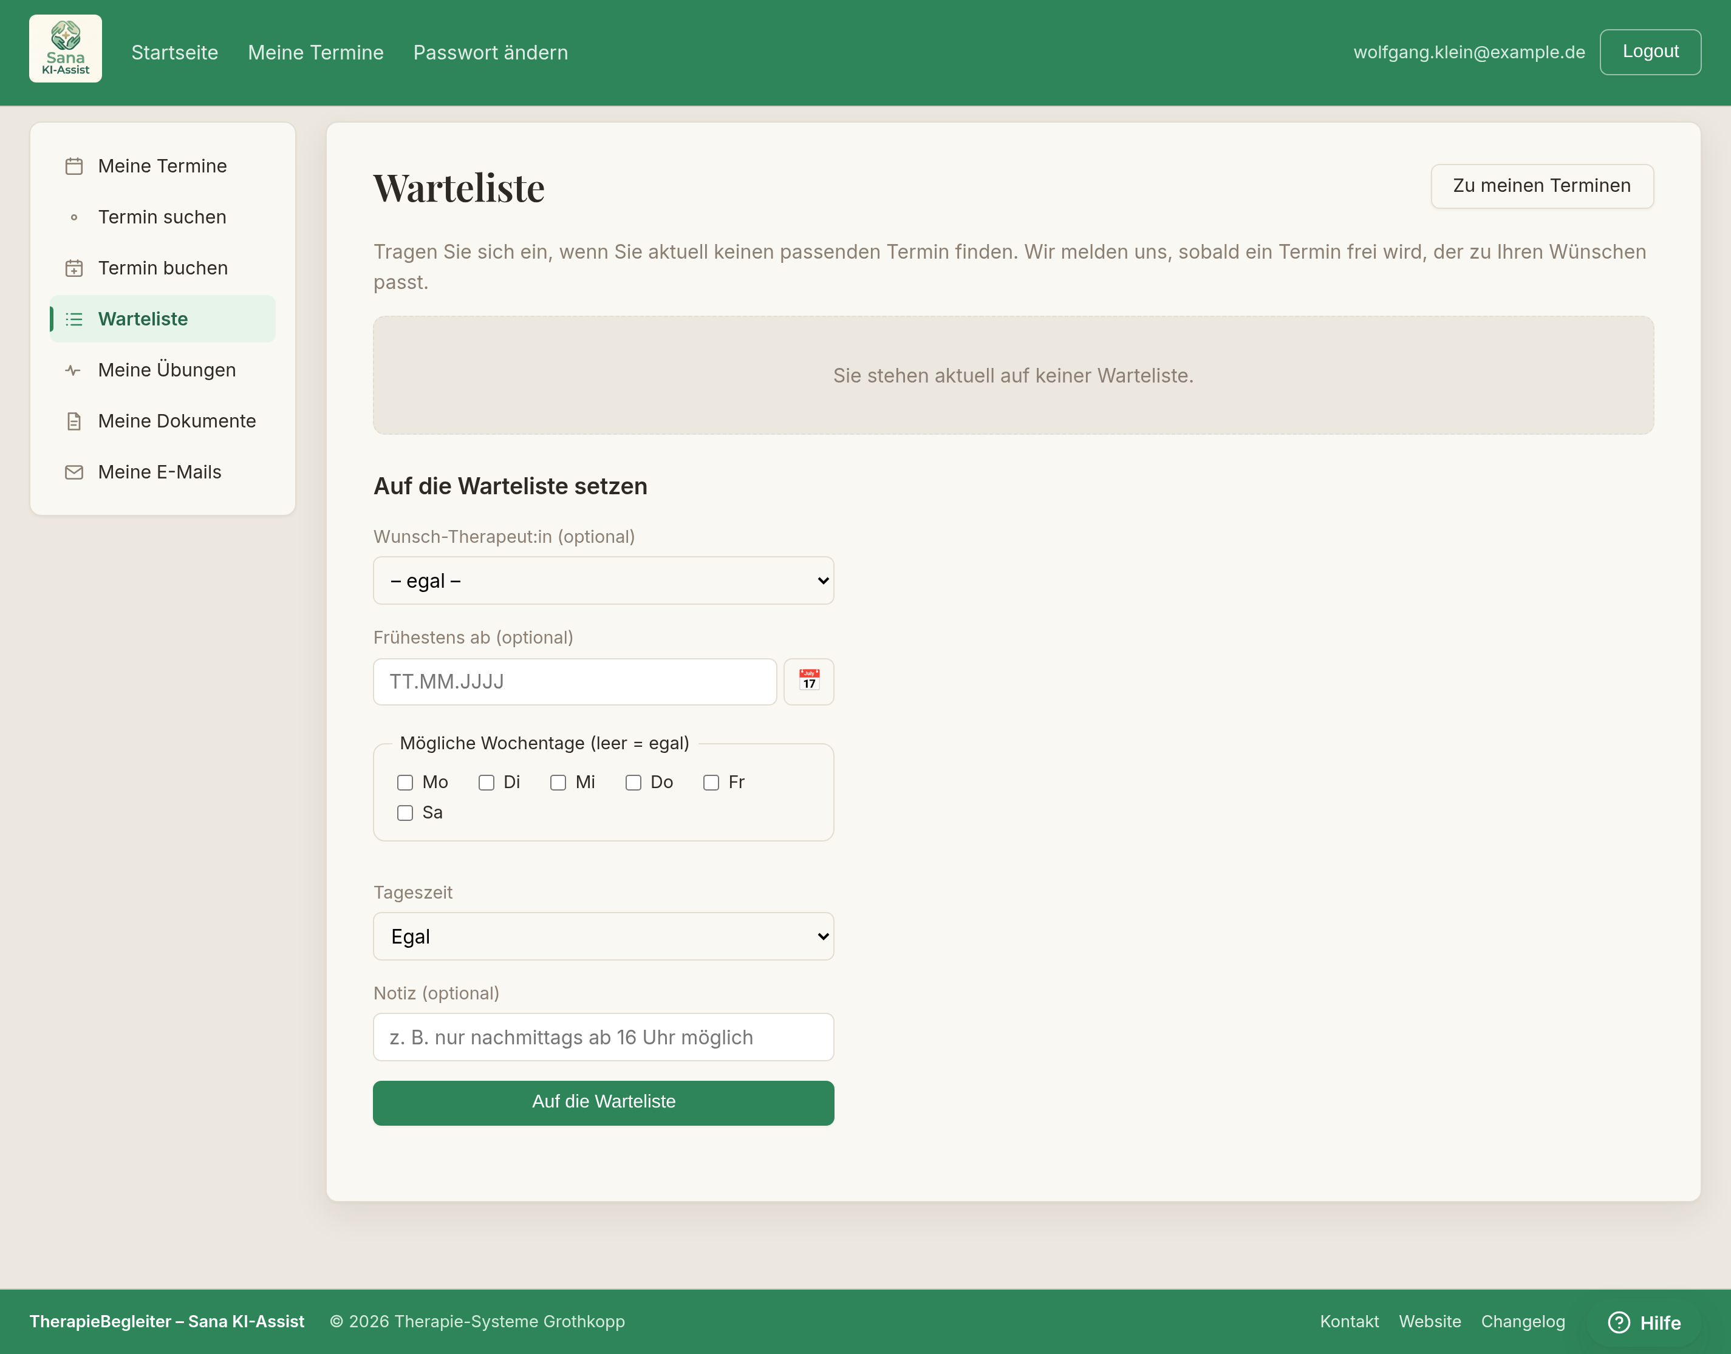Image resolution: width=1731 pixels, height=1354 pixels.
Task: Open the date picker calendar icon
Action: (809, 682)
